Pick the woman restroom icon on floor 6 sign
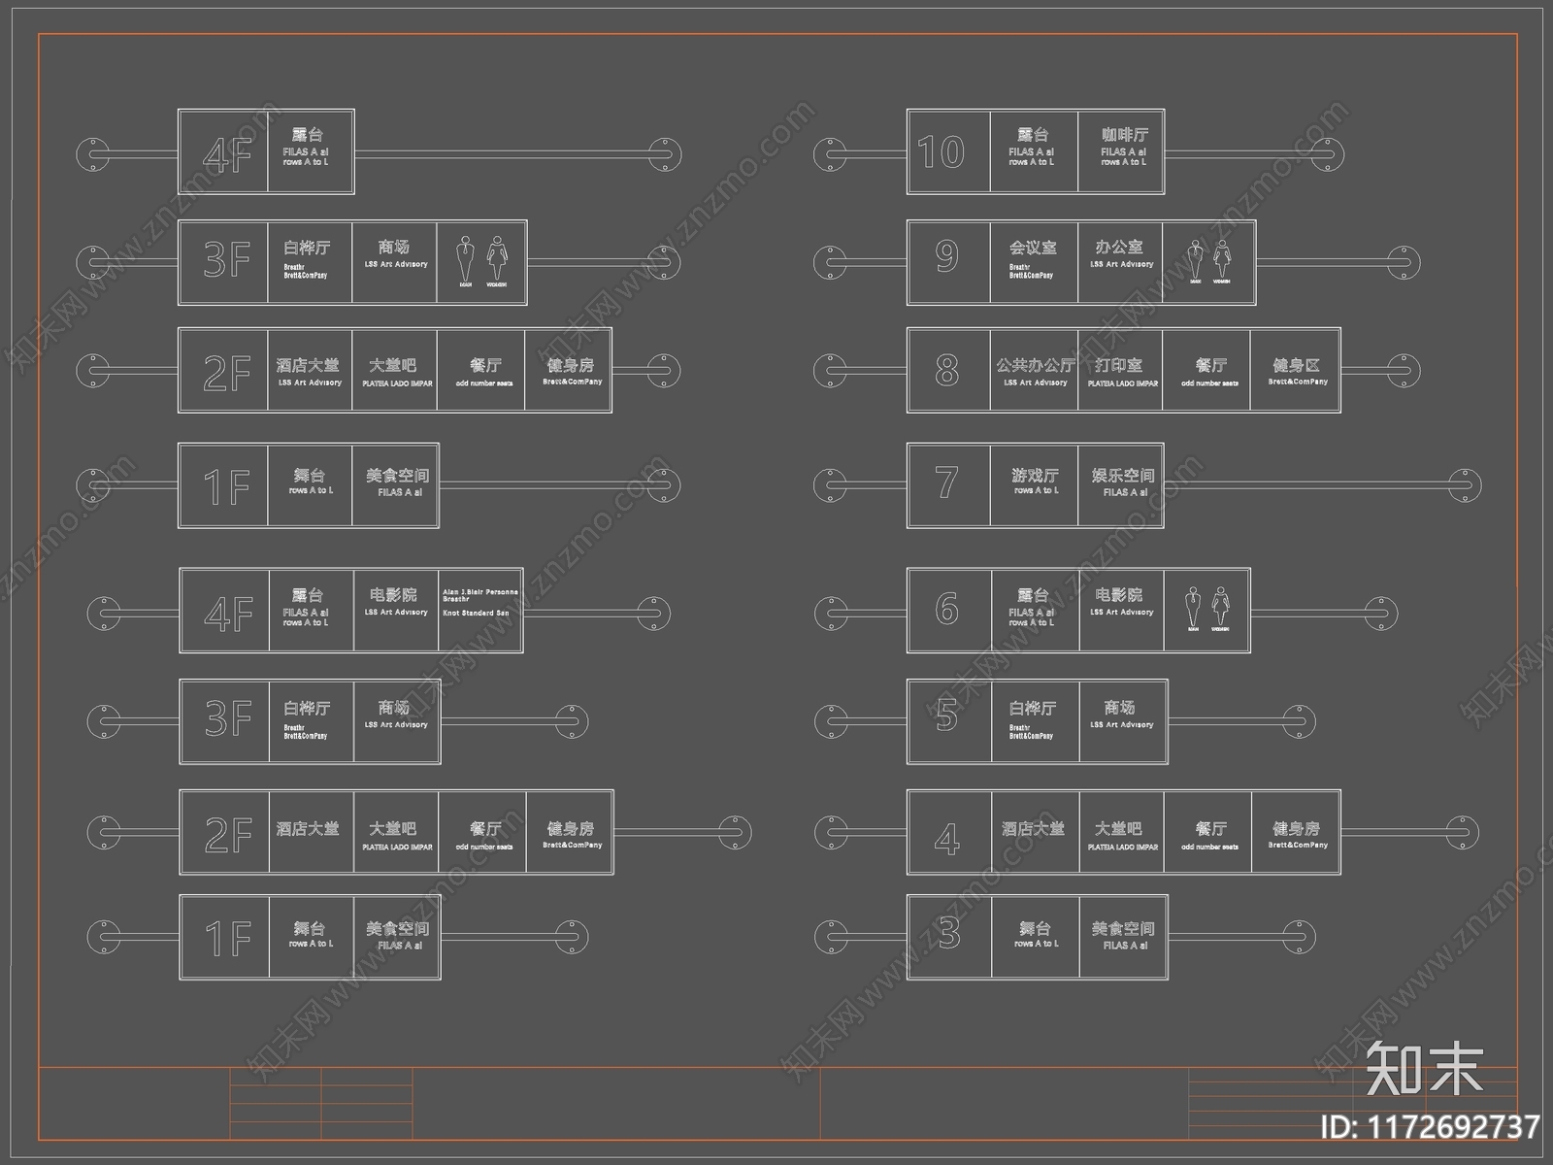The height and width of the screenshot is (1165, 1553). pos(1220,606)
